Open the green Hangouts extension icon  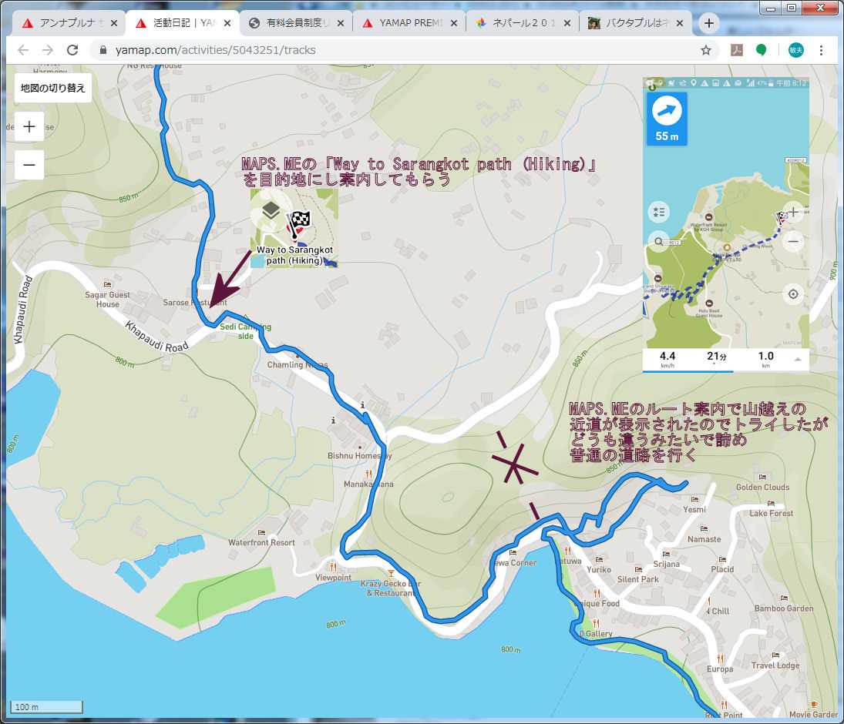tap(761, 50)
